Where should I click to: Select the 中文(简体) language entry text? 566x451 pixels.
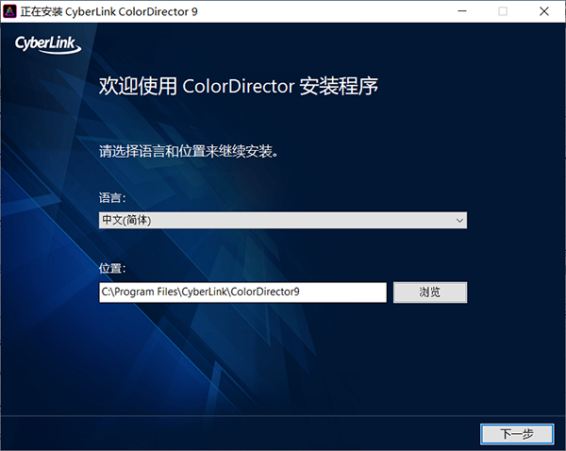click(x=126, y=220)
